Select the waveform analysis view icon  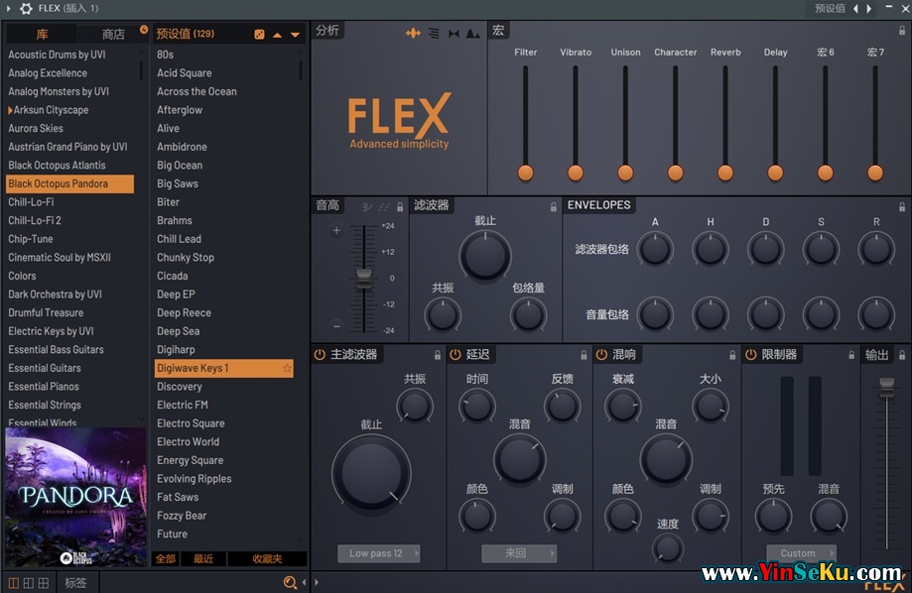(x=413, y=33)
